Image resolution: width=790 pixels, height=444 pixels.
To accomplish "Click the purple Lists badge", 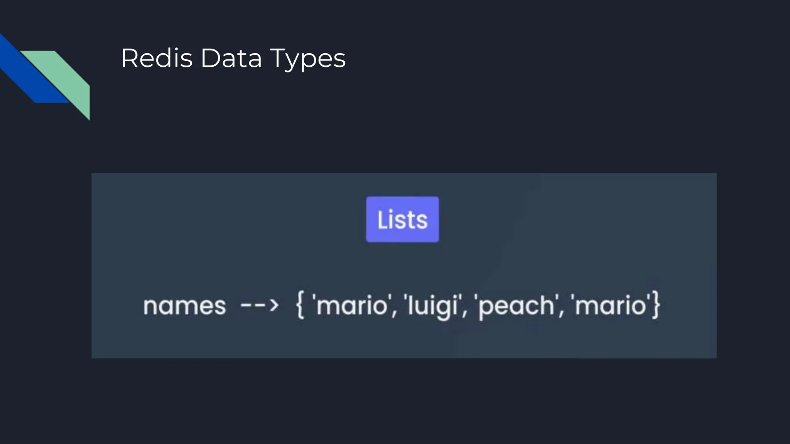I will 402,219.
